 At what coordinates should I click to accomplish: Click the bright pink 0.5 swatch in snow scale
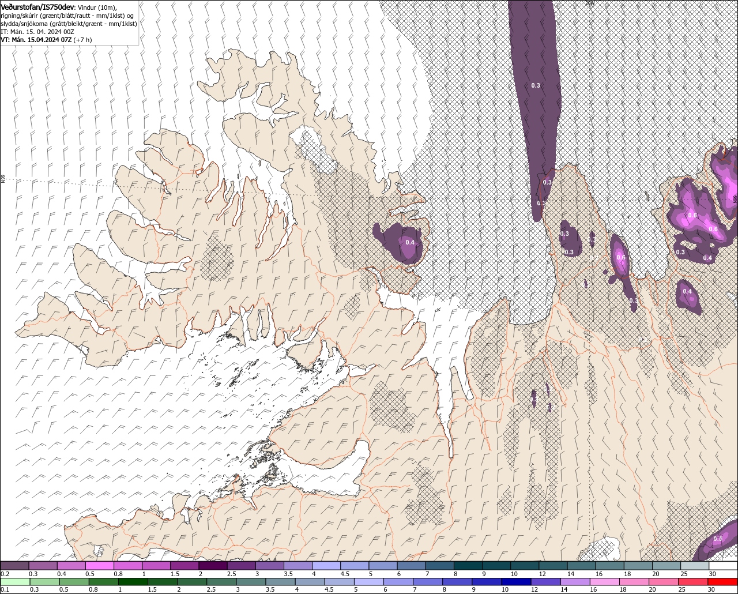(99, 565)
